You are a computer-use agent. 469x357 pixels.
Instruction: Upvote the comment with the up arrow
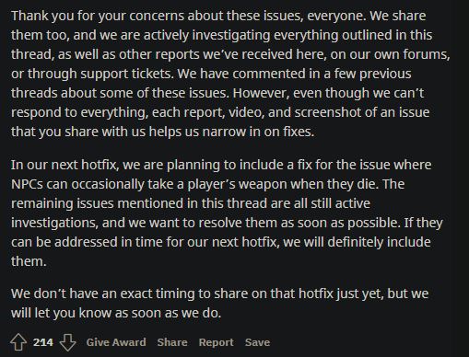tap(18, 342)
